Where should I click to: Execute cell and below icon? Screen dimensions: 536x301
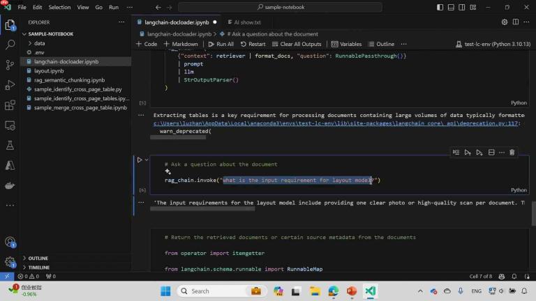click(x=479, y=152)
